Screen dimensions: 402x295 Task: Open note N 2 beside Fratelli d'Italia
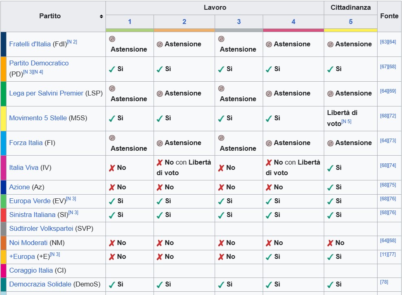tap(72, 42)
